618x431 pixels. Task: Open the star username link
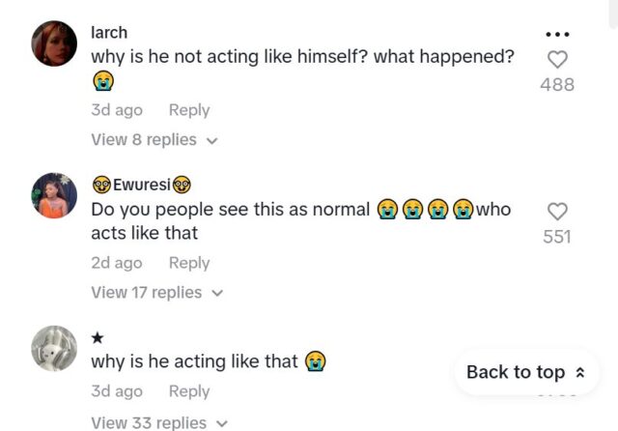[x=98, y=337]
